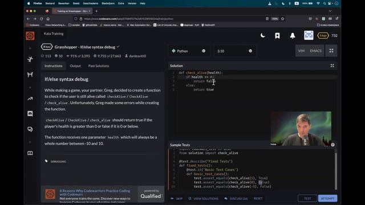Expand the Solution editor panel
The height and width of the screenshot is (205, 365).
[x=332, y=66]
